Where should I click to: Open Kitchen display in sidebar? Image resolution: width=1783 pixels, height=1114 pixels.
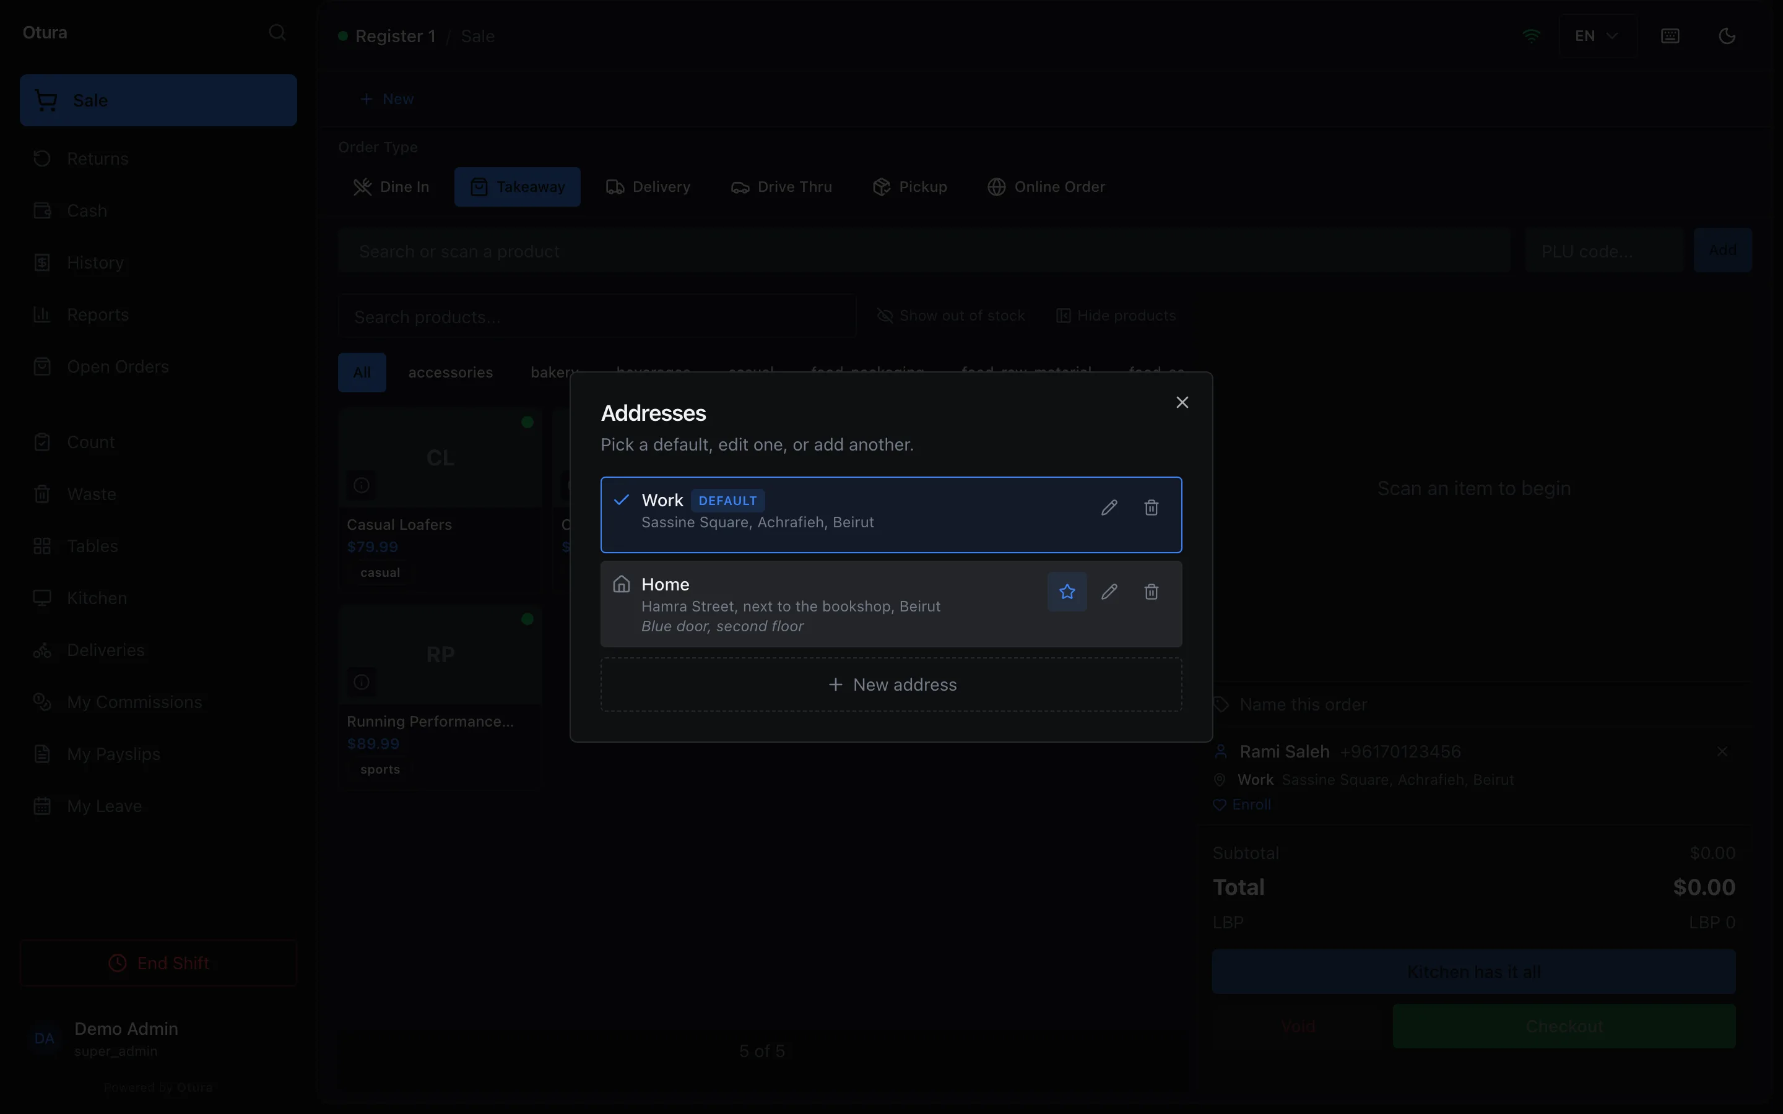click(158, 598)
